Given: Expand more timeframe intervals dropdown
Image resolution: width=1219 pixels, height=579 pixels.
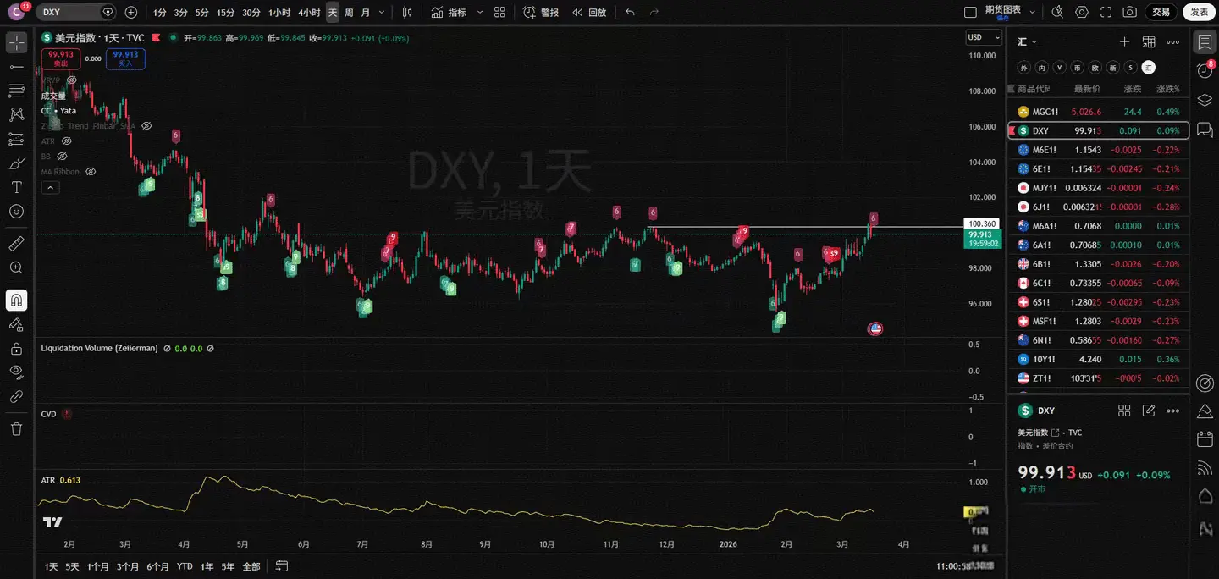Looking at the screenshot, I should [x=382, y=12].
